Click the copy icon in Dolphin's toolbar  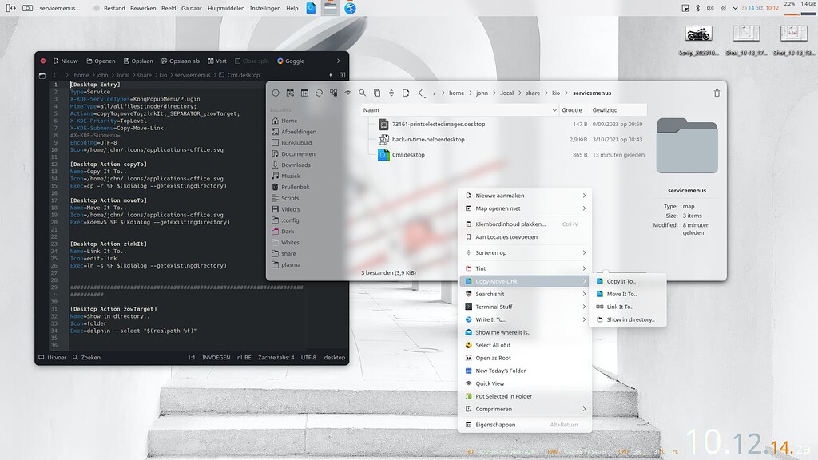pyautogui.click(x=376, y=93)
